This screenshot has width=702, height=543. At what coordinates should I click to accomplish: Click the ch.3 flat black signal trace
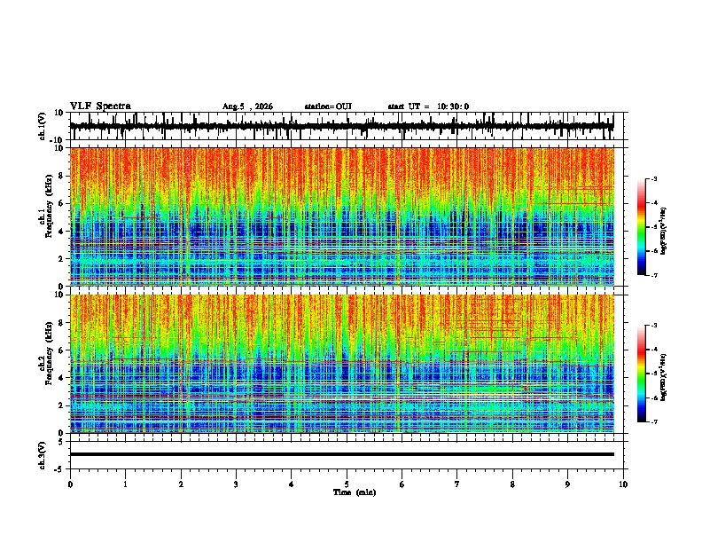pos(341,454)
